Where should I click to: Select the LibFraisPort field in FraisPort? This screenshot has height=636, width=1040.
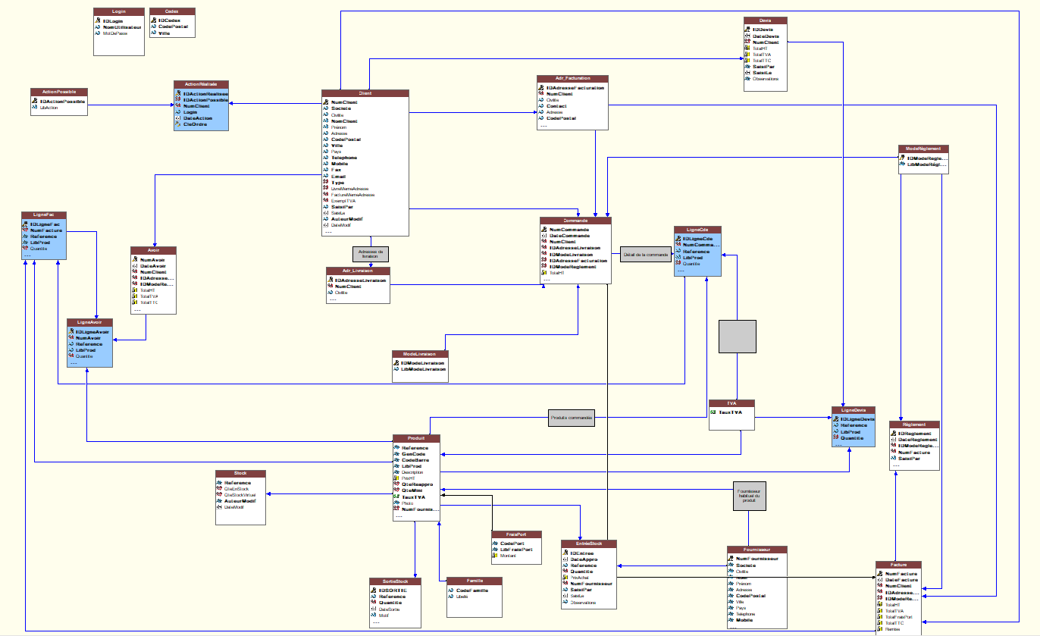[x=517, y=550]
